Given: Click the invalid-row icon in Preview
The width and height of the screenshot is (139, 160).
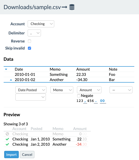Looking at the screenshot, I should 7,134.
